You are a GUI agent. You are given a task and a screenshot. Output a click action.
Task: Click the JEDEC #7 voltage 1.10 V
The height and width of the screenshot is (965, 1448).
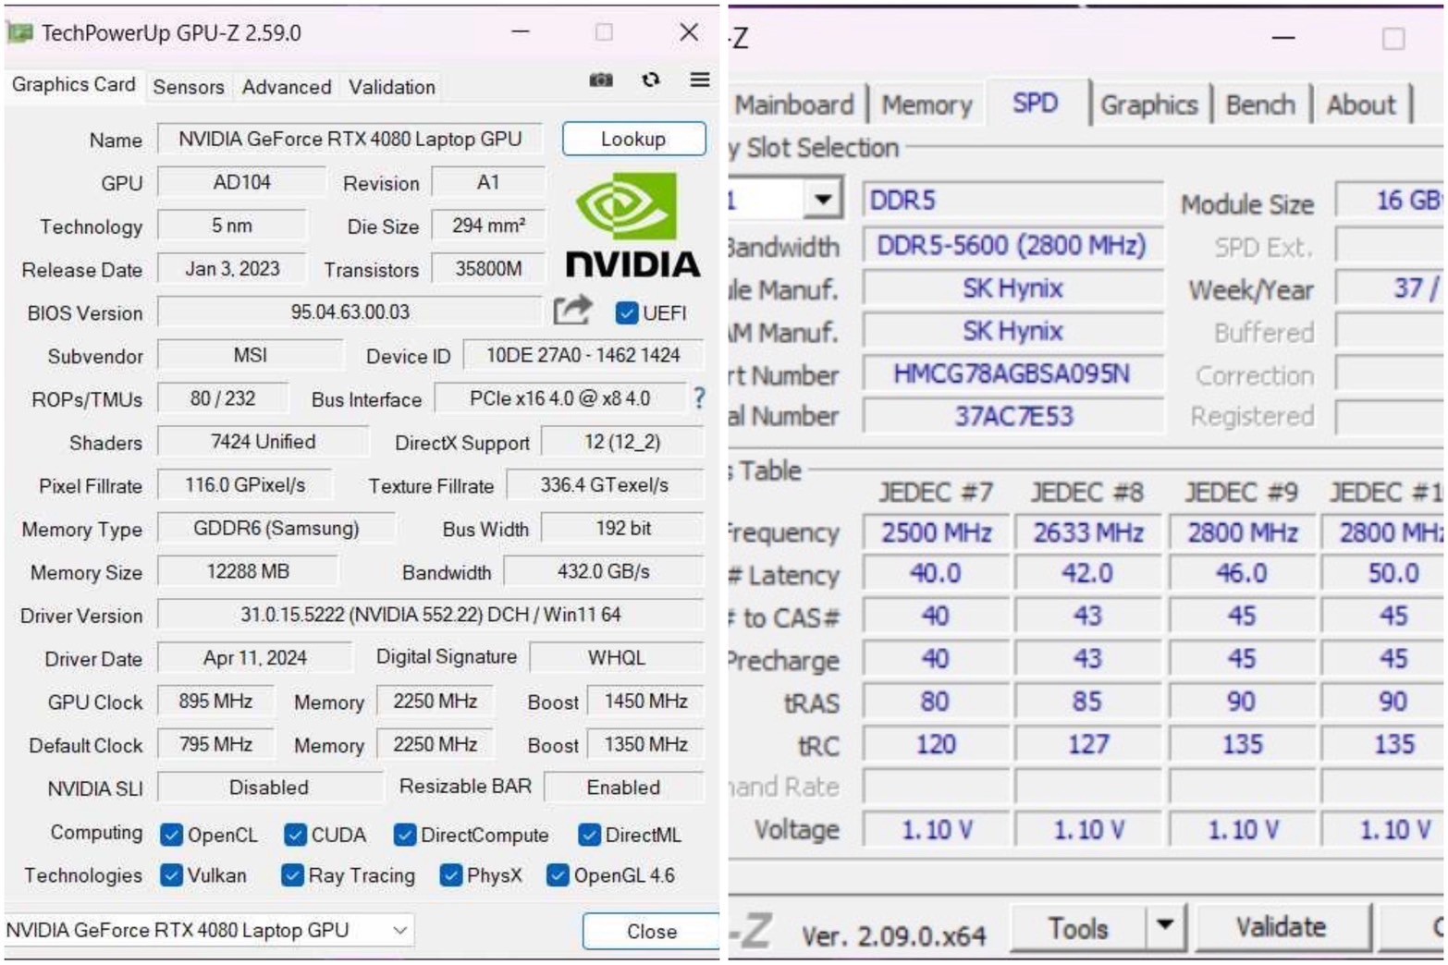point(936,829)
